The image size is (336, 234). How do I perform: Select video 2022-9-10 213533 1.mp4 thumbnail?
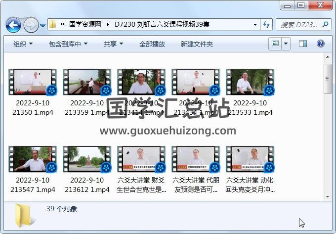[x=250, y=82]
